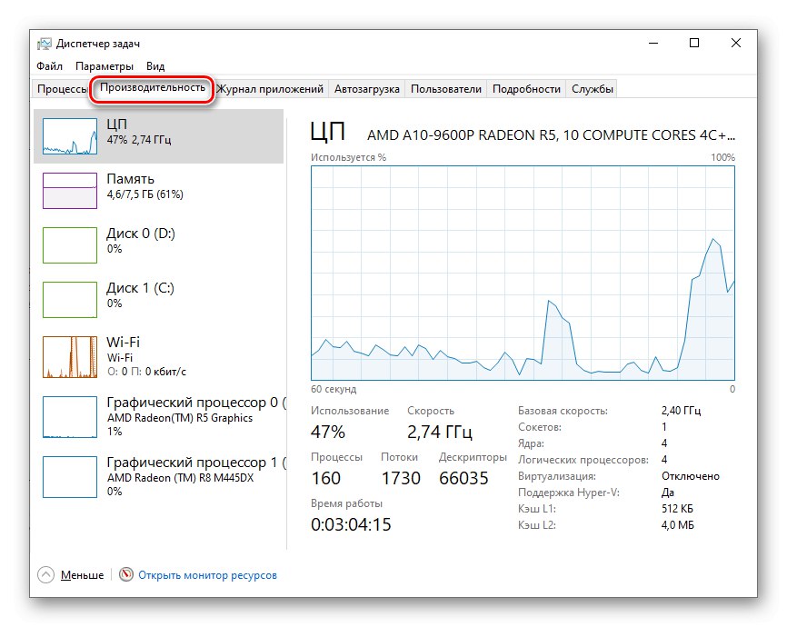
Task: Click the Процессы count 160
Action: (325, 478)
